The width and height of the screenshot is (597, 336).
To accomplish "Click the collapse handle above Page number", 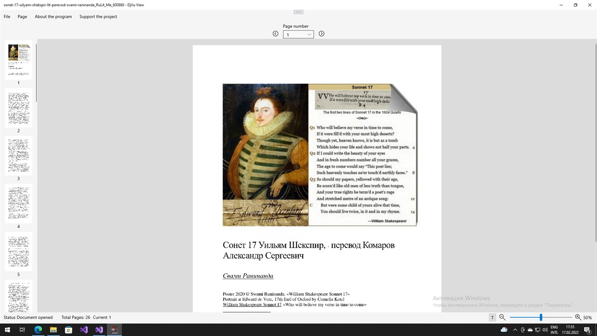I will coord(298,12).
